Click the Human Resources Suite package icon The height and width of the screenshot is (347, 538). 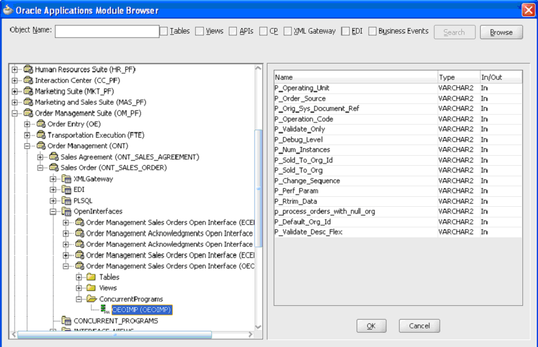28,69
